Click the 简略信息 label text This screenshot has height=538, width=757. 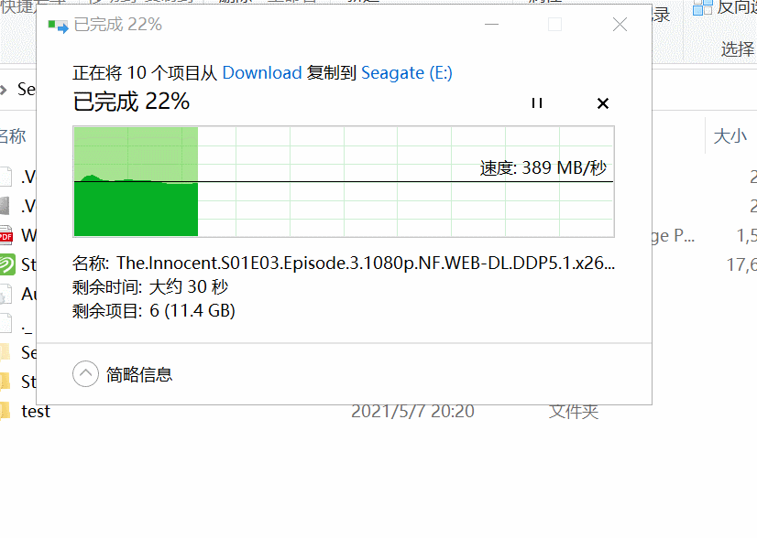click(x=139, y=374)
